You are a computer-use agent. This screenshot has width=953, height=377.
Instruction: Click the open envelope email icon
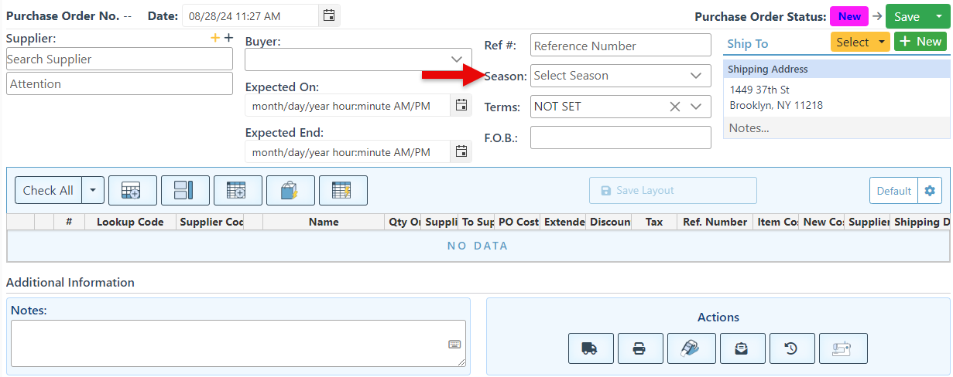742,348
